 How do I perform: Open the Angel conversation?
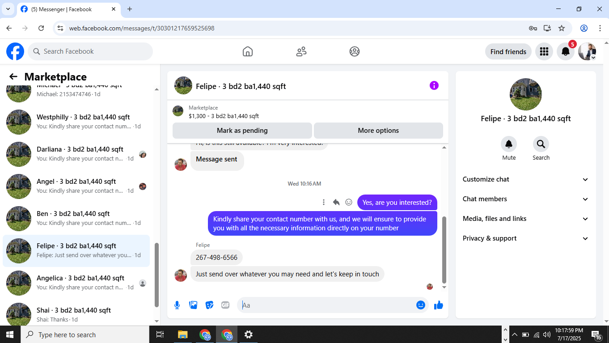[x=76, y=186]
